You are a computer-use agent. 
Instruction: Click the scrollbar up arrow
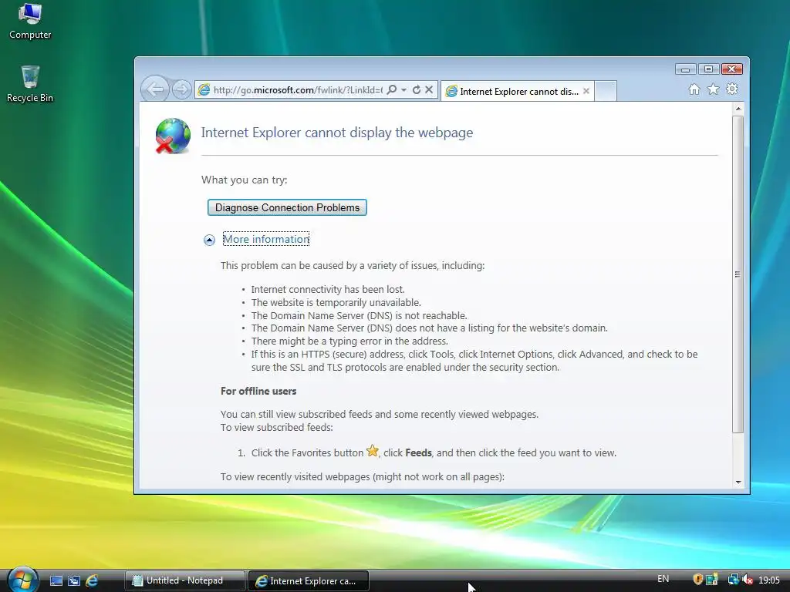click(738, 109)
